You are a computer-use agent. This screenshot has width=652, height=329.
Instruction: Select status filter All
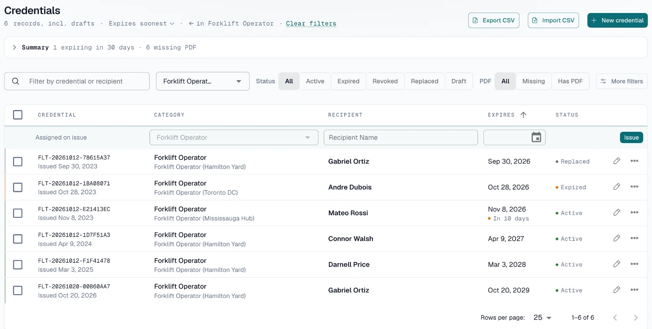click(289, 81)
